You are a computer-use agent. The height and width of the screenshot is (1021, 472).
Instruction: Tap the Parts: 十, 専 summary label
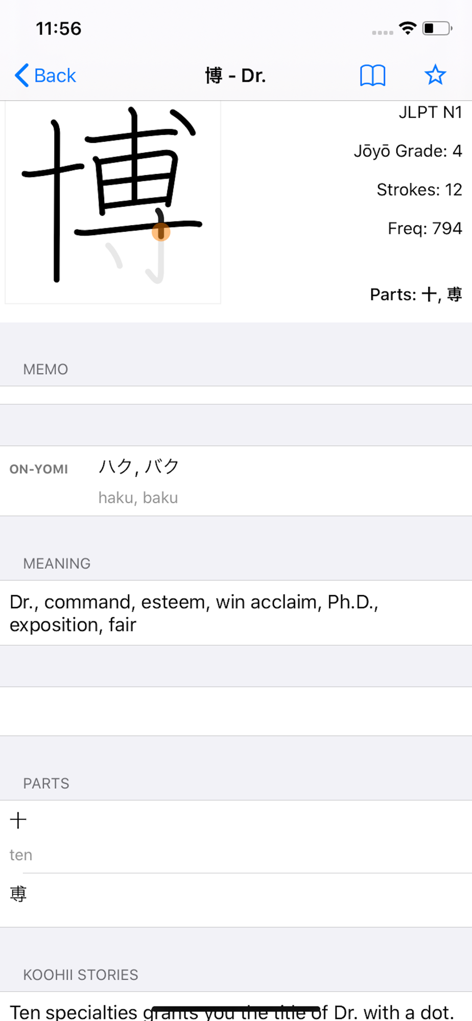click(416, 295)
